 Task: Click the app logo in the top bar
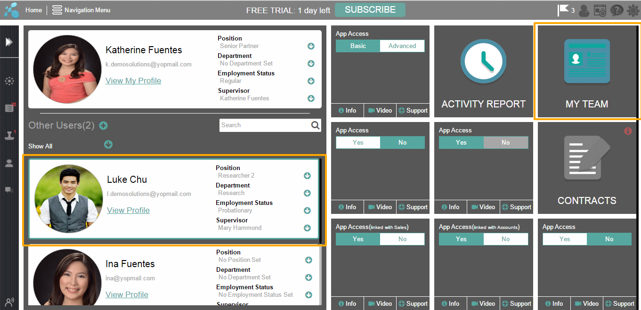[x=11, y=10]
